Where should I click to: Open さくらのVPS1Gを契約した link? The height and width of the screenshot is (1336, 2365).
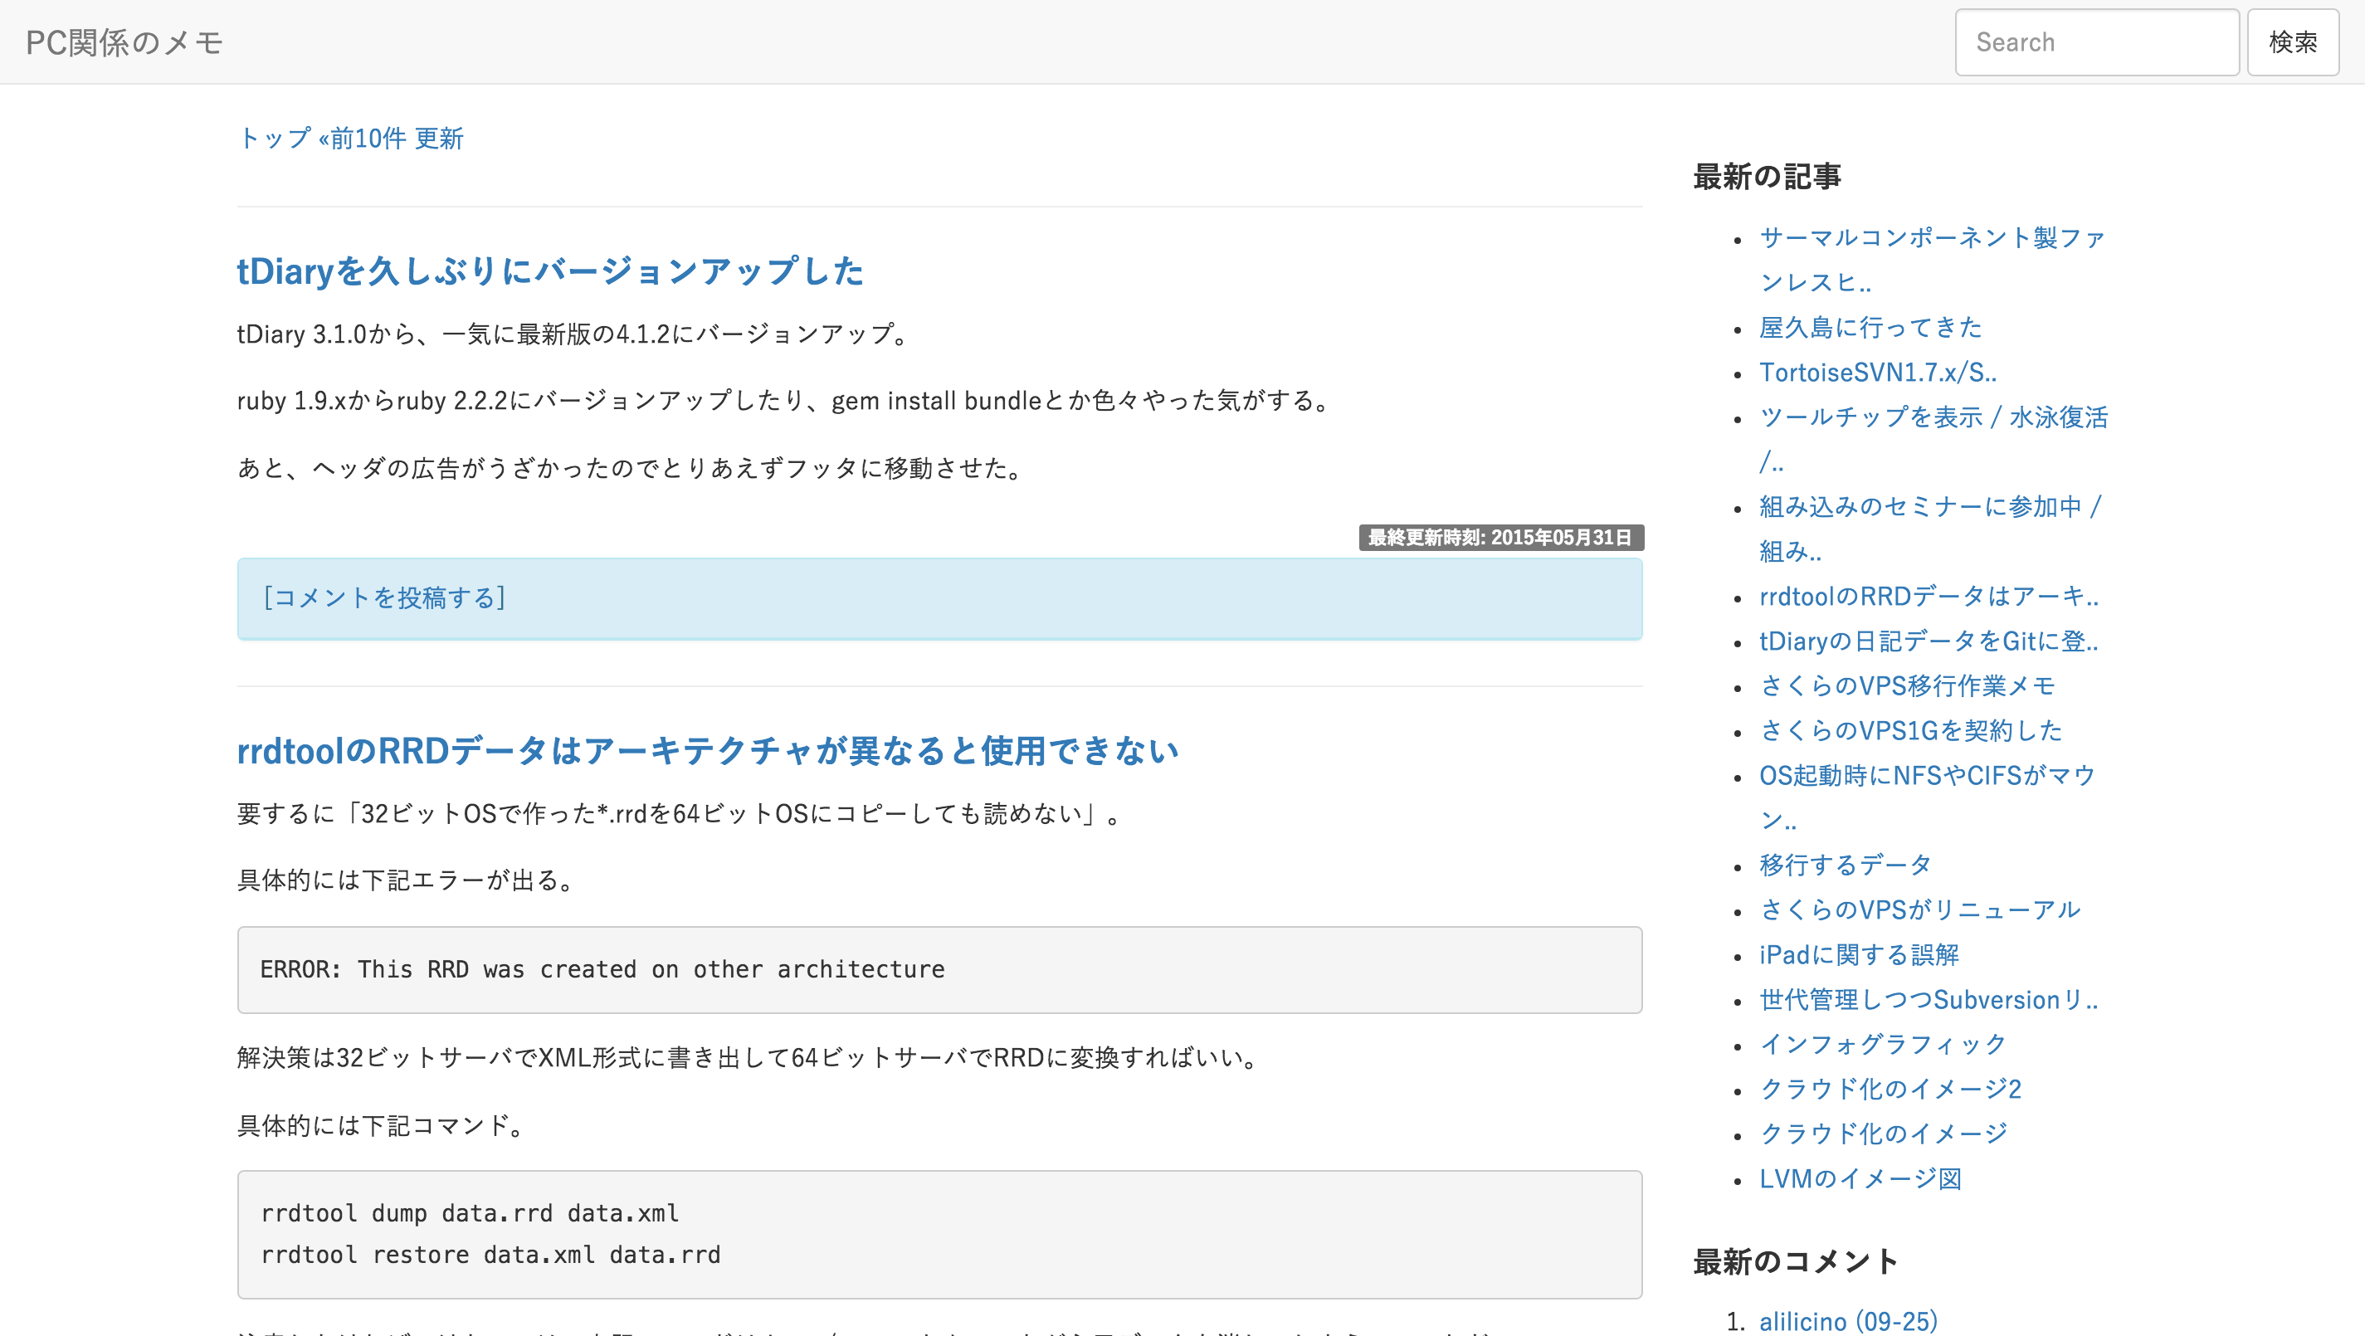coord(1910,731)
